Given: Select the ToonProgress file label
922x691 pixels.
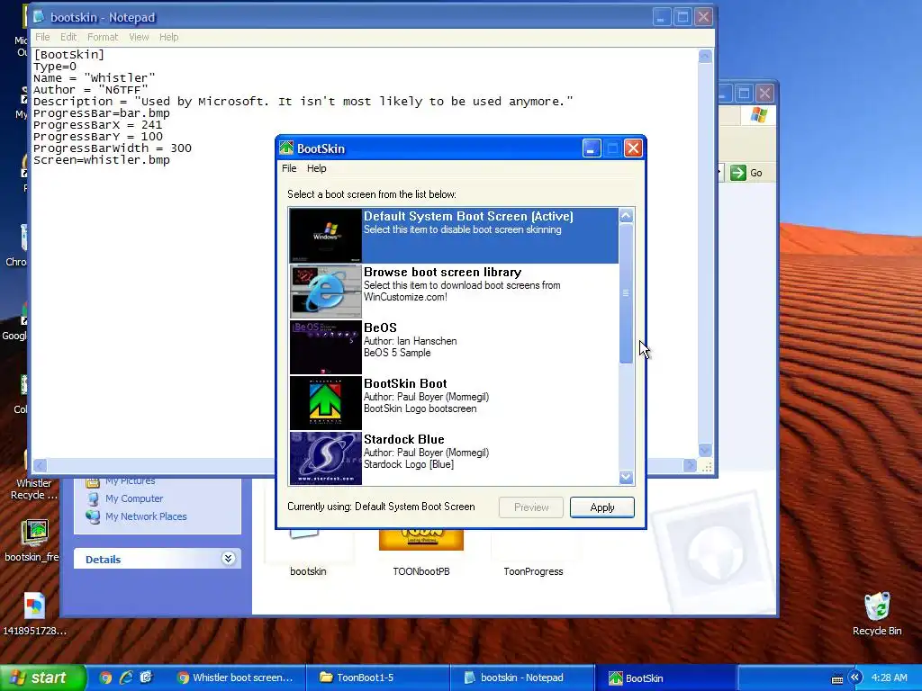Looking at the screenshot, I should [533, 571].
